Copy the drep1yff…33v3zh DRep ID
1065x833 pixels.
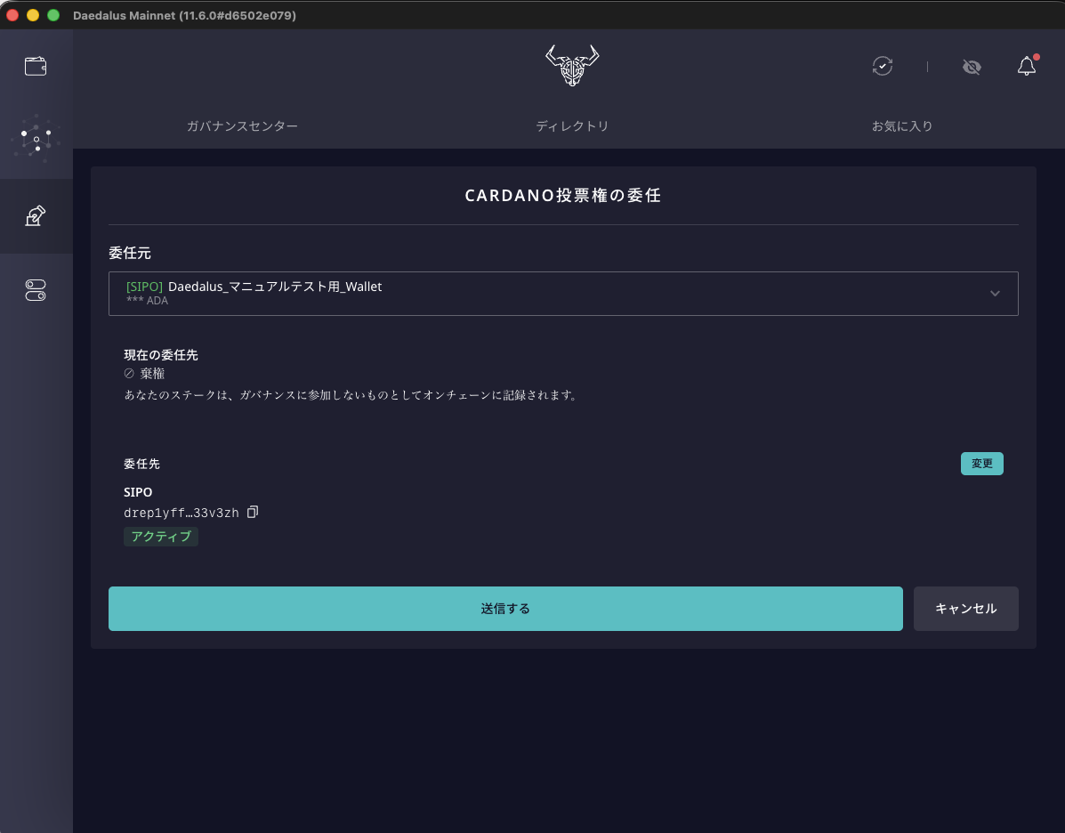[x=253, y=512]
